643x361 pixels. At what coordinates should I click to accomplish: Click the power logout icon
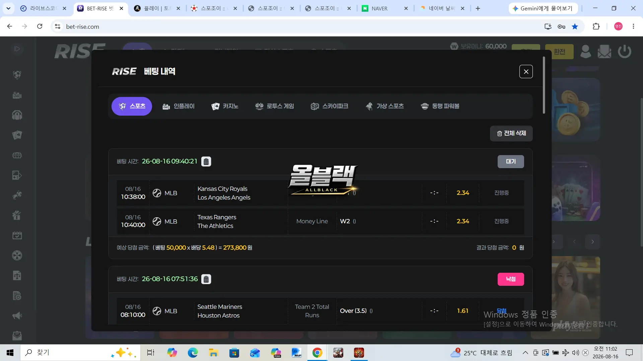pos(625,52)
